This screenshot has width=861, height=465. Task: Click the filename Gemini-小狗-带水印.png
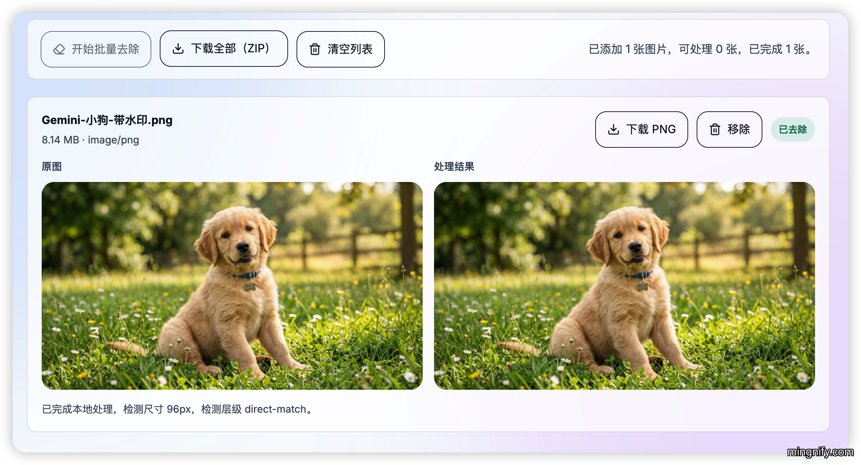107,120
